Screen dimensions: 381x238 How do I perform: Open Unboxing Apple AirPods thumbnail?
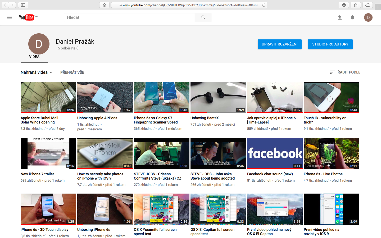105,98
